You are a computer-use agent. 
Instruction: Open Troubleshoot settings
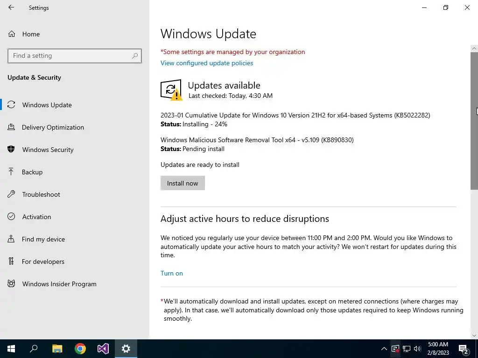click(75, 194)
